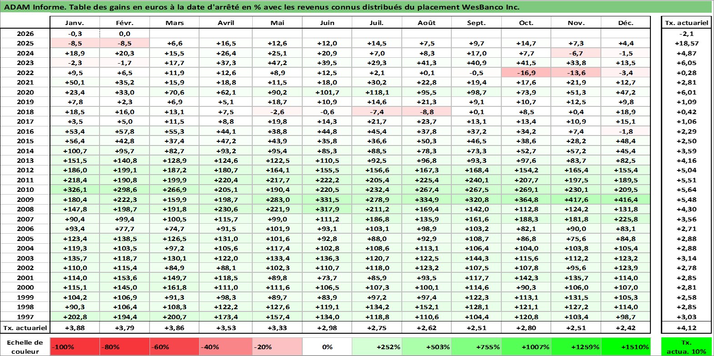Select the 1997 row label

coord(25,317)
